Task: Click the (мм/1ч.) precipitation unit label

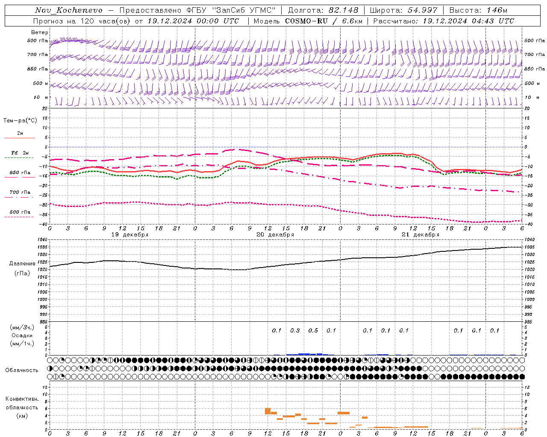Action: 22,344
